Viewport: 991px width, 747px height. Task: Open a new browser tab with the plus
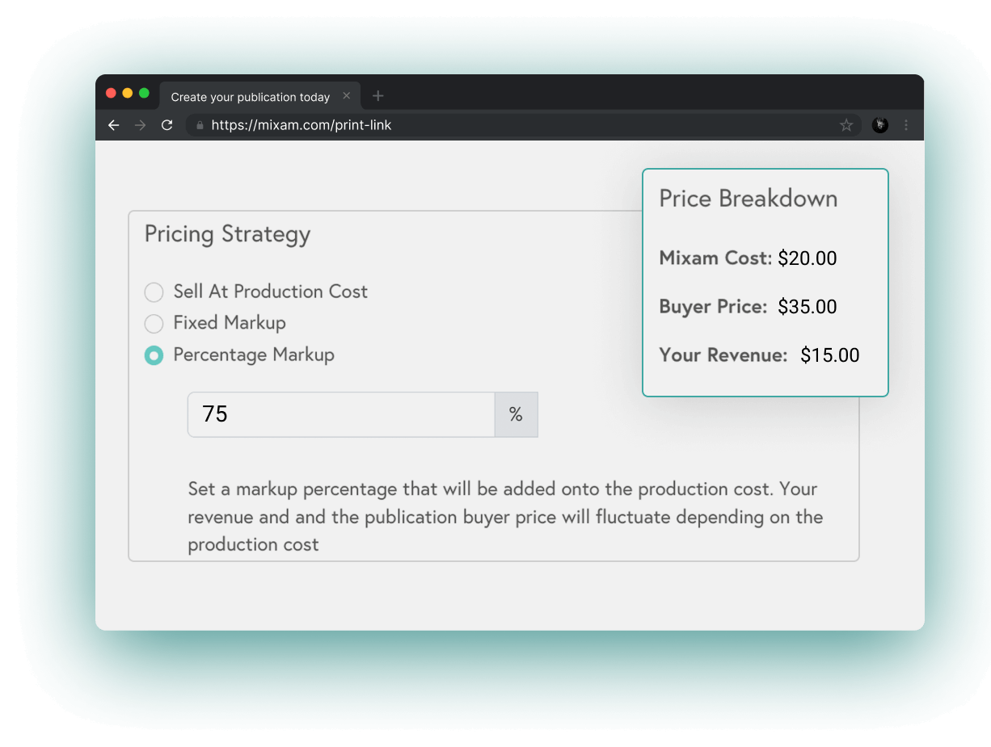pos(377,95)
